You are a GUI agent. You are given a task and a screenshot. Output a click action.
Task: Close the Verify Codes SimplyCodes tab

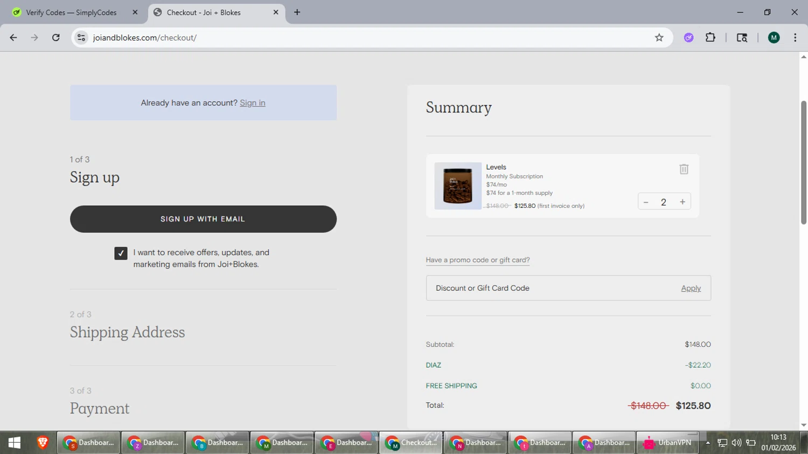(x=135, y=12)
